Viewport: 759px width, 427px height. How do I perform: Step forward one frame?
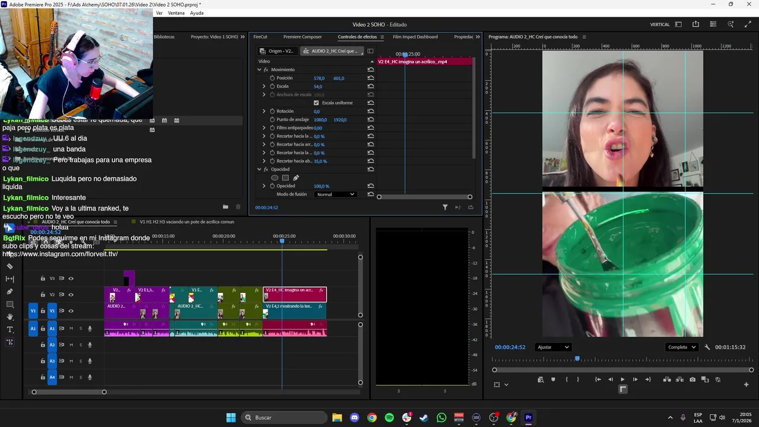click(x=635, y=380)
